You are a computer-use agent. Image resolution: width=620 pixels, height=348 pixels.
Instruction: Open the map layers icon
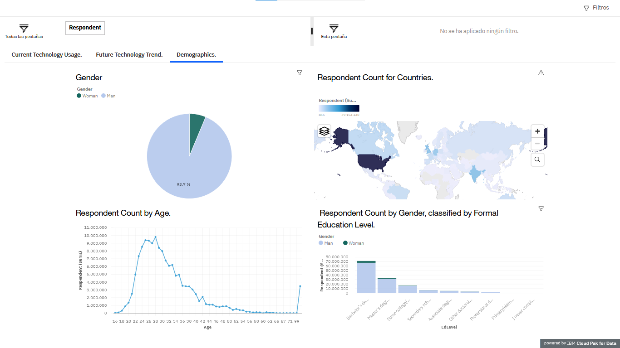click(x=324, y=131)
